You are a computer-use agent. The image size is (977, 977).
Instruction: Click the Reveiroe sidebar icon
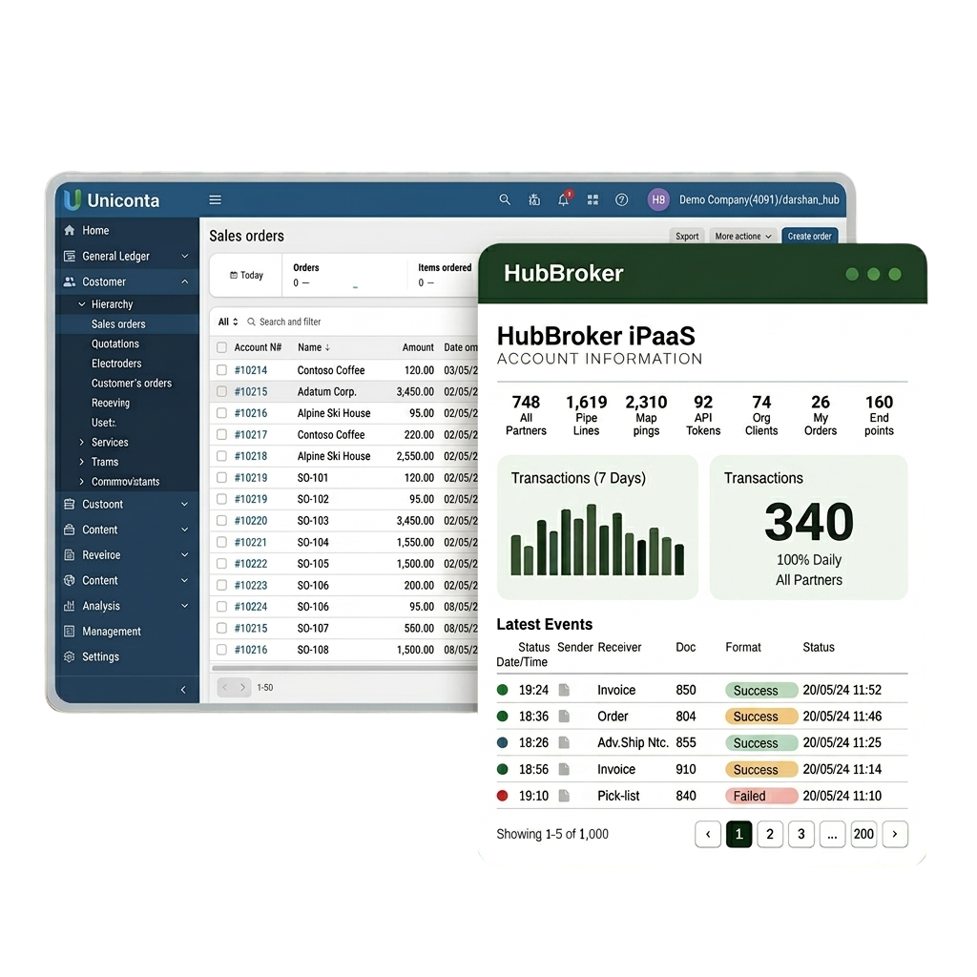click(x=69, y=554)
